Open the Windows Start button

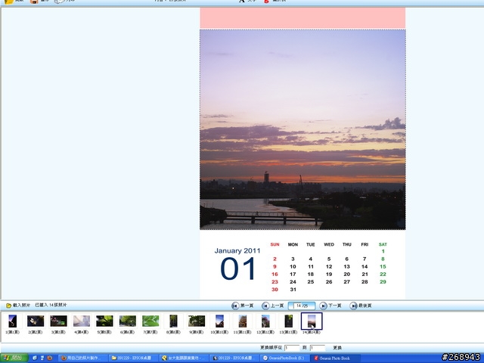[x=14, y=358]
